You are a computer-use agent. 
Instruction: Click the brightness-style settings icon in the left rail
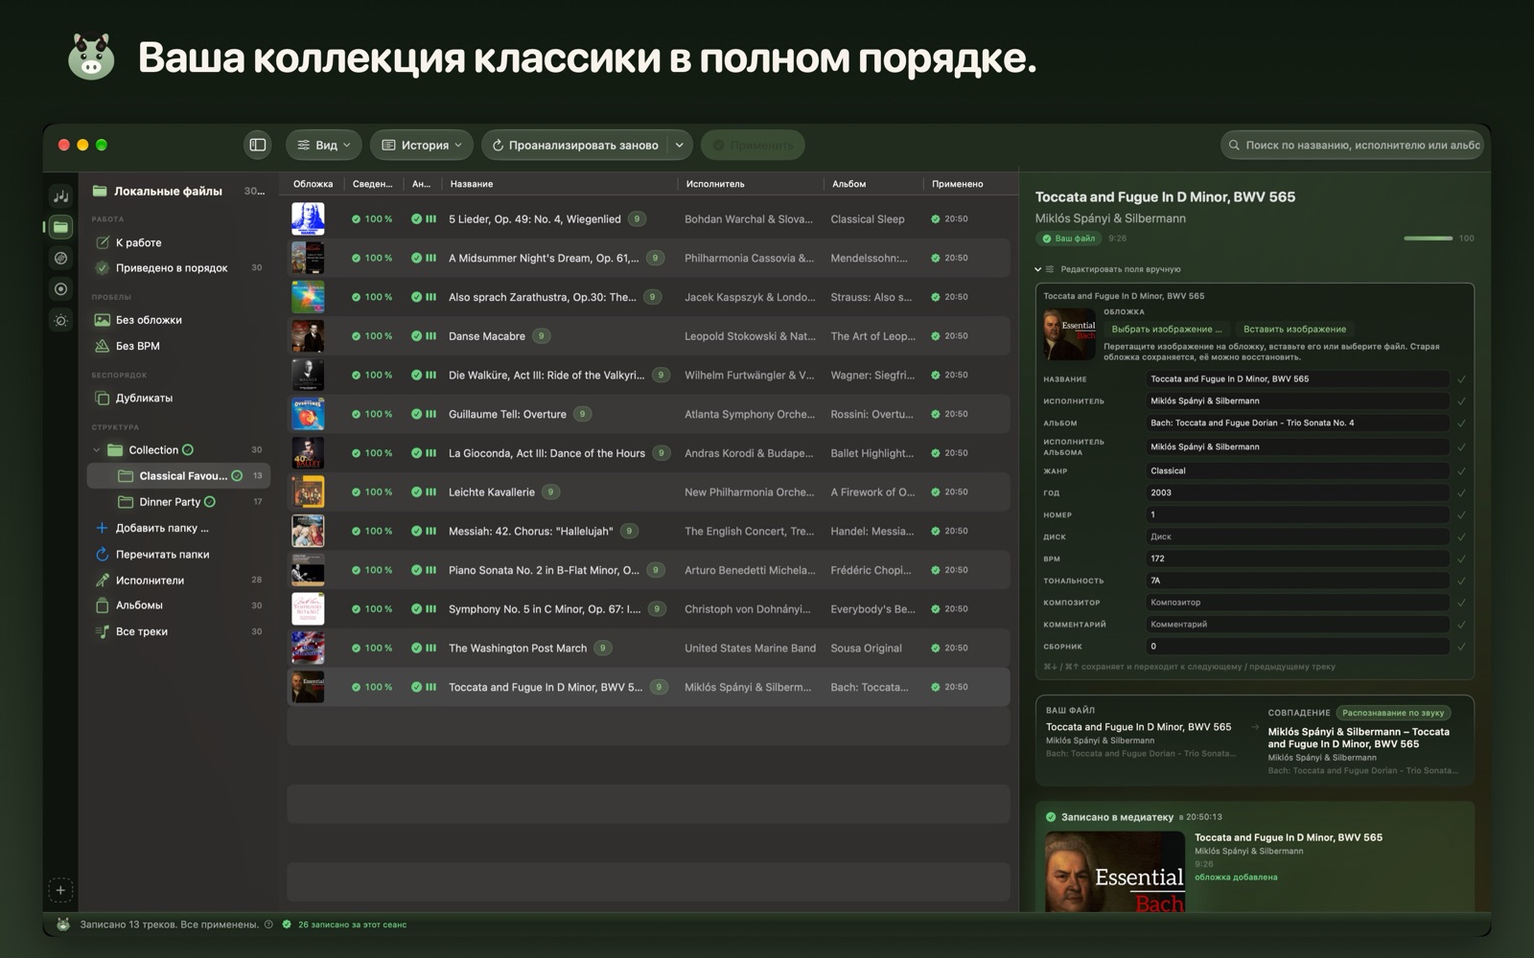pos(60,320)
